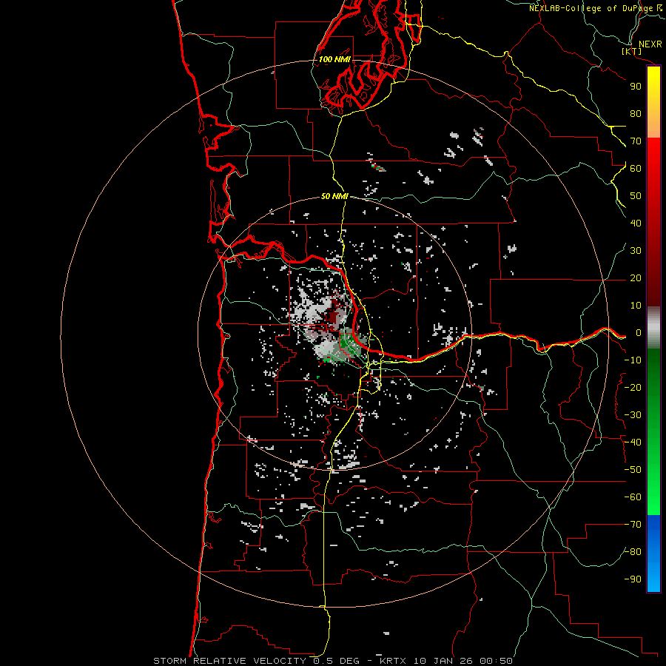Image resolution: width=666 pixels, height=666 pixels.
Task: Click the 90 knots scale label
Action: point(636,87)
